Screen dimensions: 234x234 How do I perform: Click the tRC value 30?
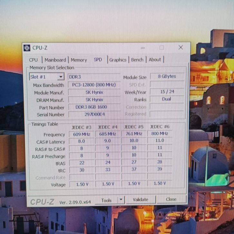click(82, 170)
